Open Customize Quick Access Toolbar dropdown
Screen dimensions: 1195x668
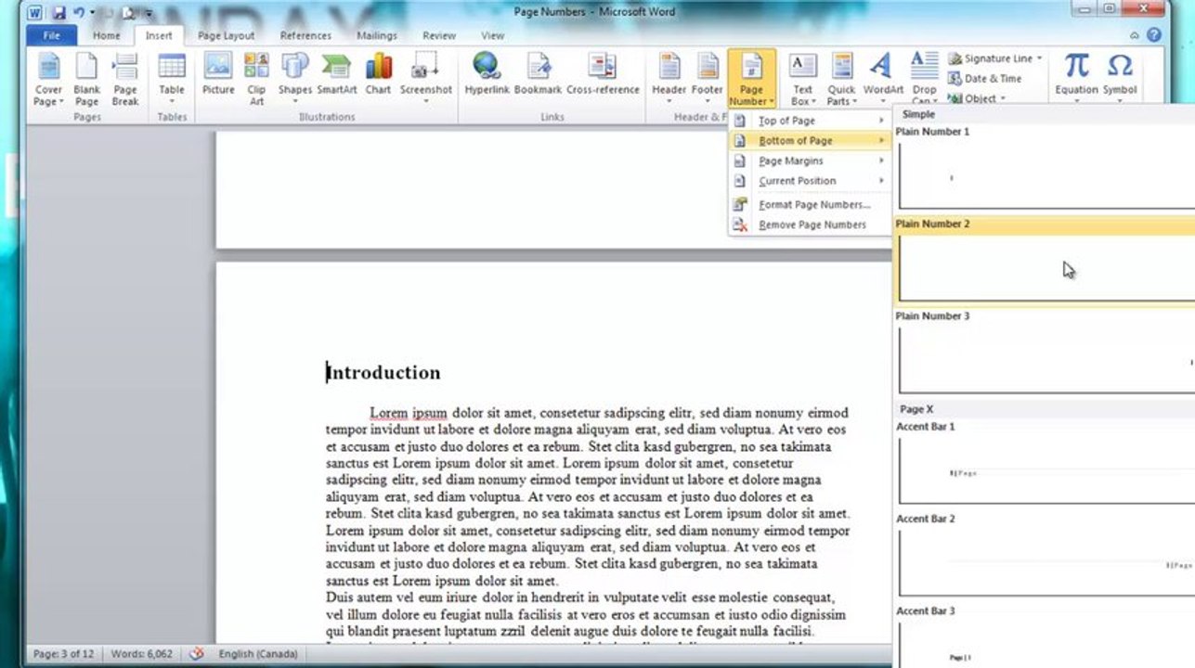(149, 13)
